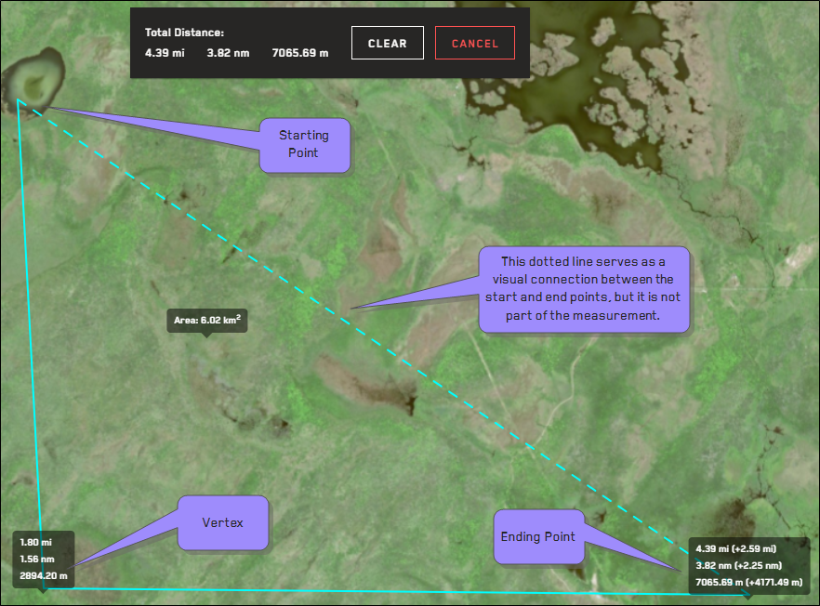The image size is (820, 606).
Task: Click the 3.82 nm total distance value
Action: pos(228,53)
